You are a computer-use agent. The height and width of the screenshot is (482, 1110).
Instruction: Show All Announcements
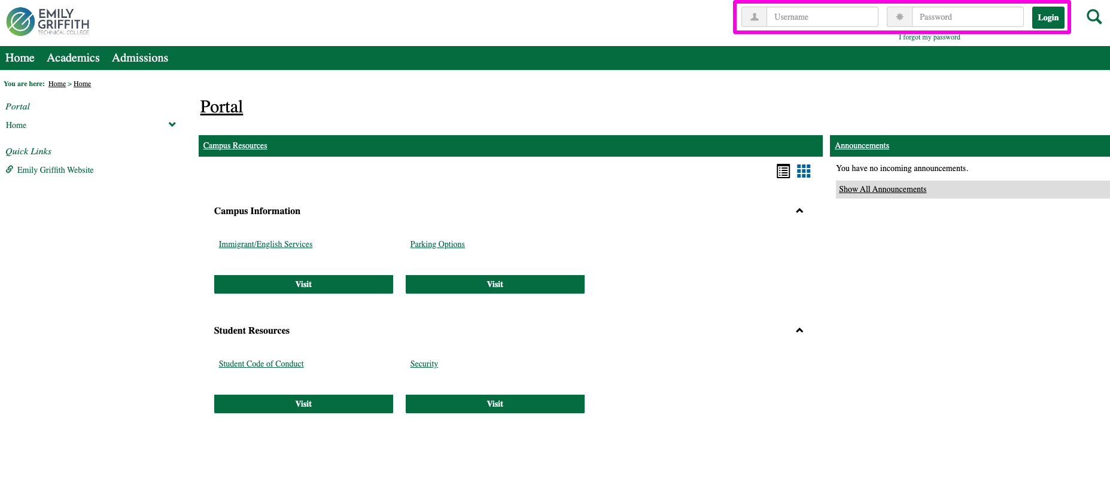882,190
